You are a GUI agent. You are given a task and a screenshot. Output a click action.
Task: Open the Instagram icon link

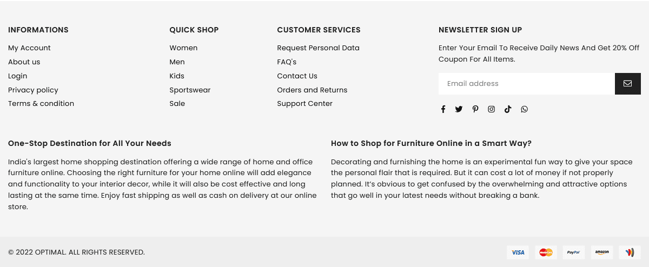click(x=491, y=109)
